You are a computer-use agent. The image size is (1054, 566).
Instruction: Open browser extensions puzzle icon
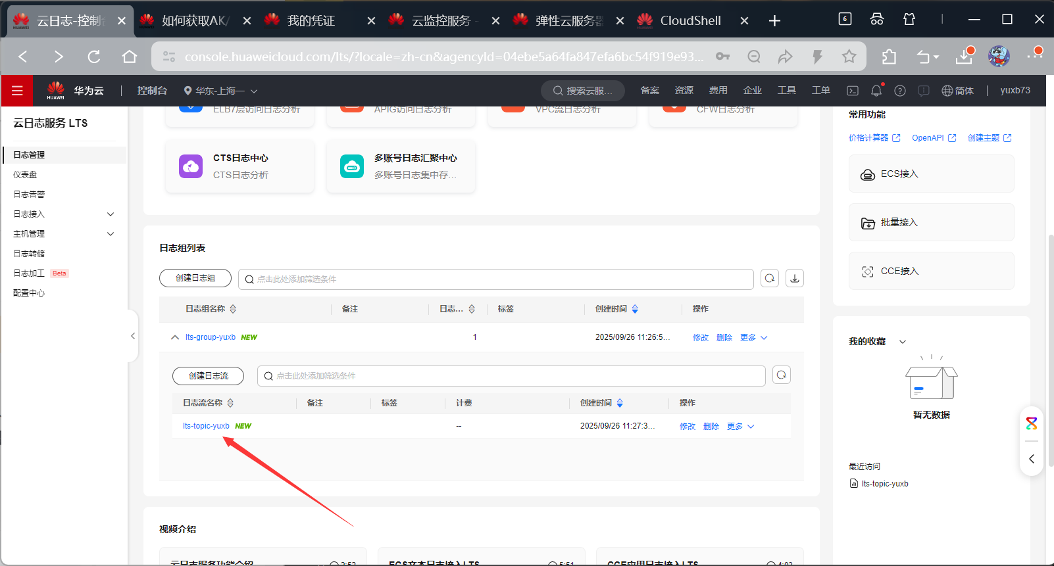[889, 57]
